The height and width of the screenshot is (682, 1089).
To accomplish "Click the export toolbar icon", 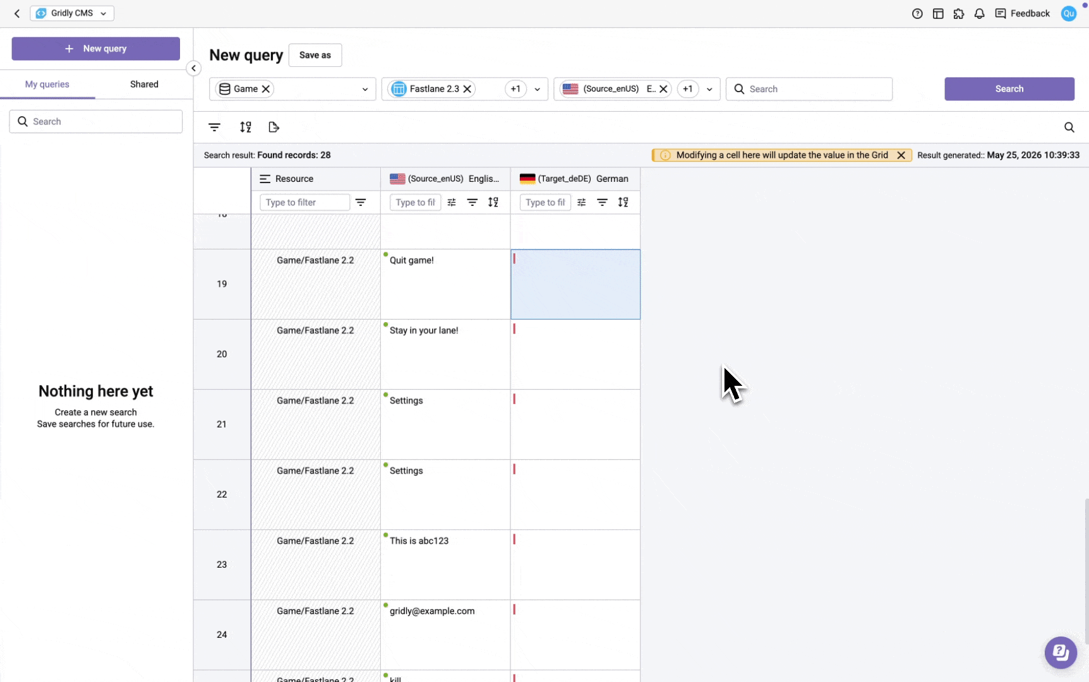I will click(274, 128).
